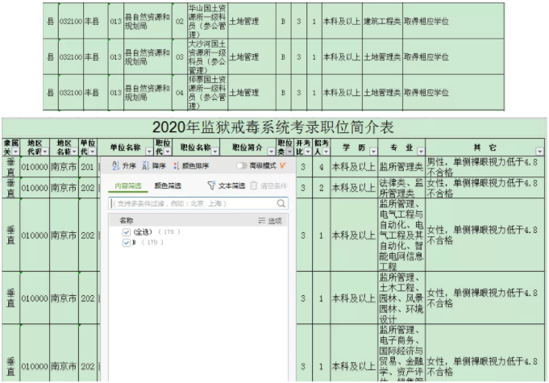Open the 职位代码 column filter dropdown

(168, 152)
